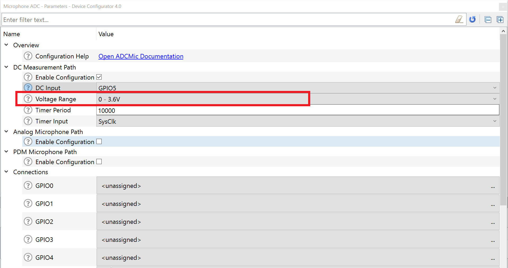The height and width of the screenshot is (268, 508).
Task: Click the reset parameters arrow icon
Action: click(473, 20)
